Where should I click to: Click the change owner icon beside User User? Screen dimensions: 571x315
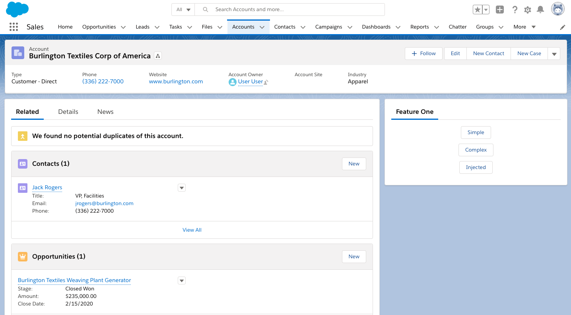click(x=266, y=82)
